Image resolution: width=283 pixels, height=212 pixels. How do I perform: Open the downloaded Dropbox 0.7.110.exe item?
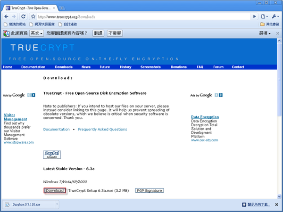[x=29, y=204]
